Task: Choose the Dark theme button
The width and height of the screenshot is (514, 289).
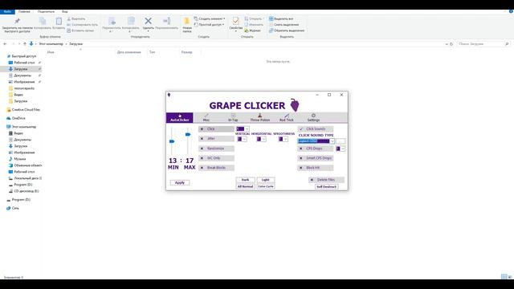Action: pyautogui.click(x=245, y=180)
